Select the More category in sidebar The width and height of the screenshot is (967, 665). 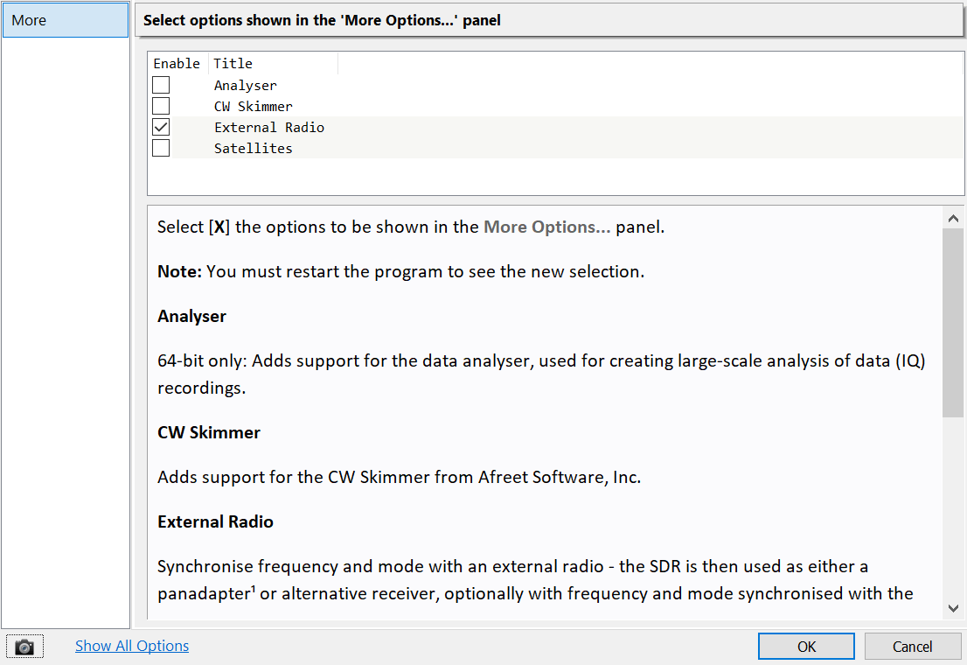[x=66, y=20]
